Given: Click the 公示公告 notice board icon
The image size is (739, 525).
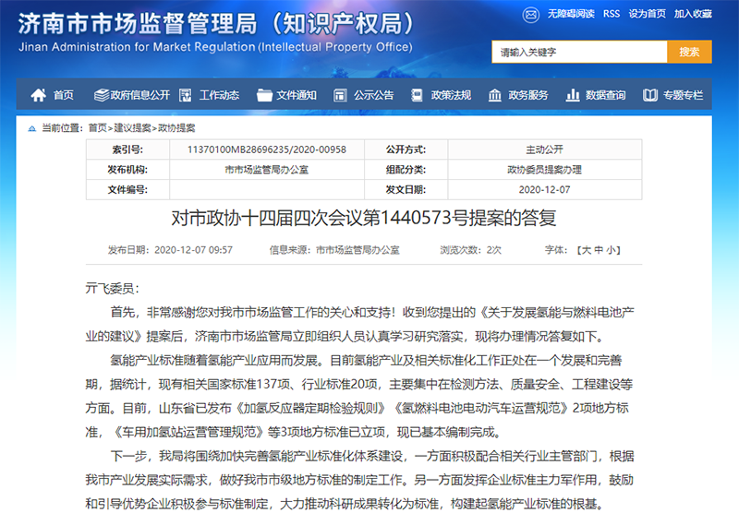Looking at the screenshot, I should pyautogui.click(x=341, y=95).
